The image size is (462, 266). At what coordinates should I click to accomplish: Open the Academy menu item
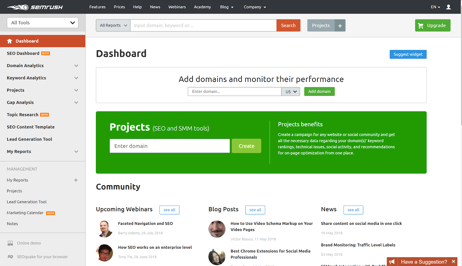202,7
